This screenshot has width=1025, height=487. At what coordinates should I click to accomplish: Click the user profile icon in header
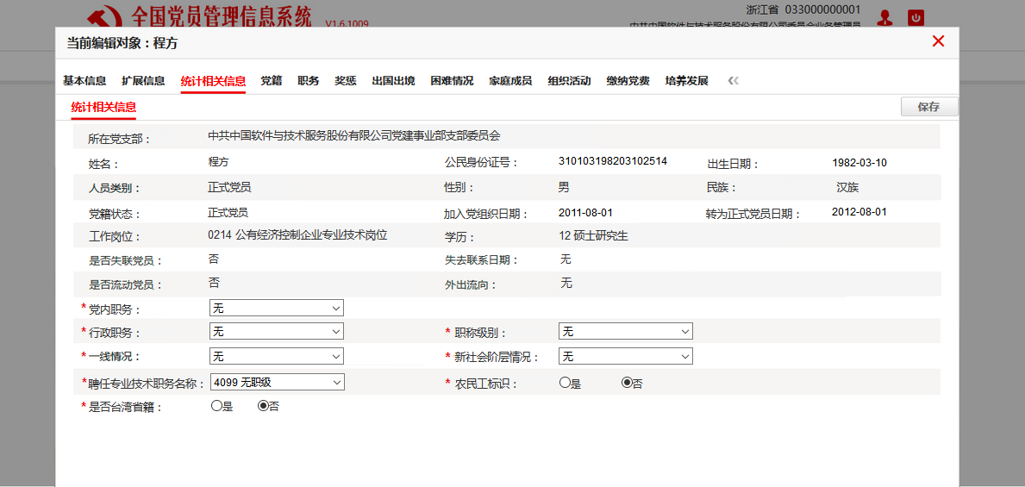pyautogui.click(x=884, y=17)
